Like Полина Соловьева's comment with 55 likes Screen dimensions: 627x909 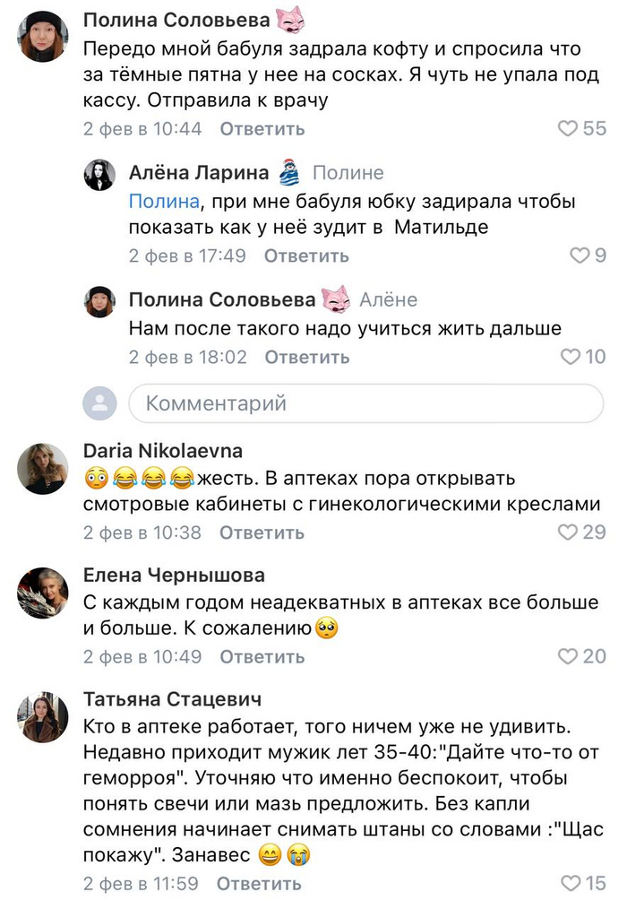tap(568, 128)
